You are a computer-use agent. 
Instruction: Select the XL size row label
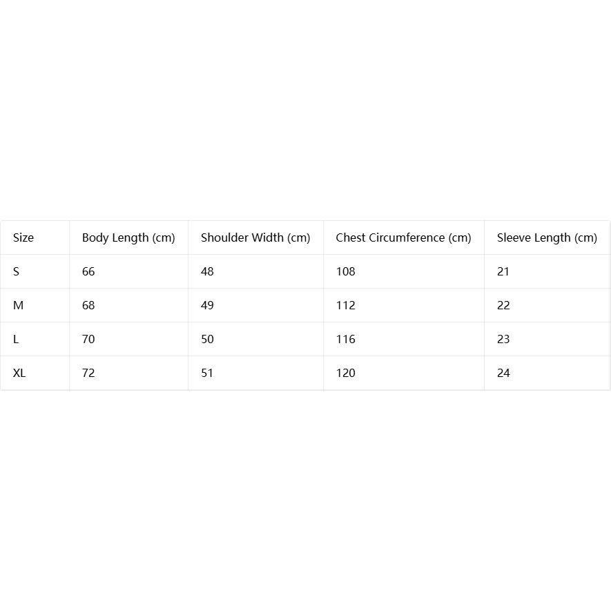19,374
